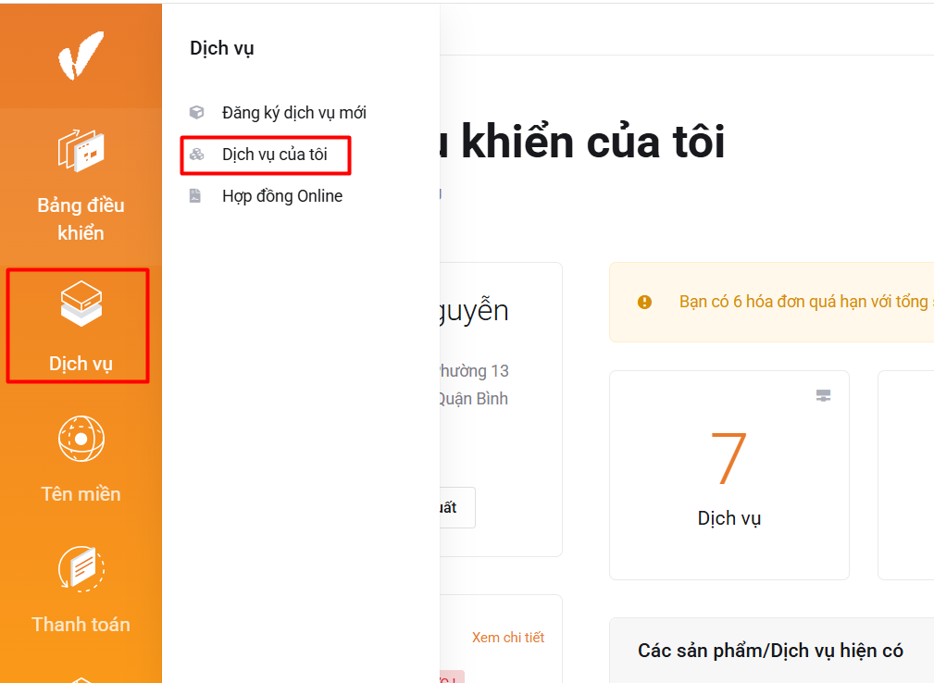
Task: Click the icon beside Dịch vụ của tôi
Action: [197, 154]
